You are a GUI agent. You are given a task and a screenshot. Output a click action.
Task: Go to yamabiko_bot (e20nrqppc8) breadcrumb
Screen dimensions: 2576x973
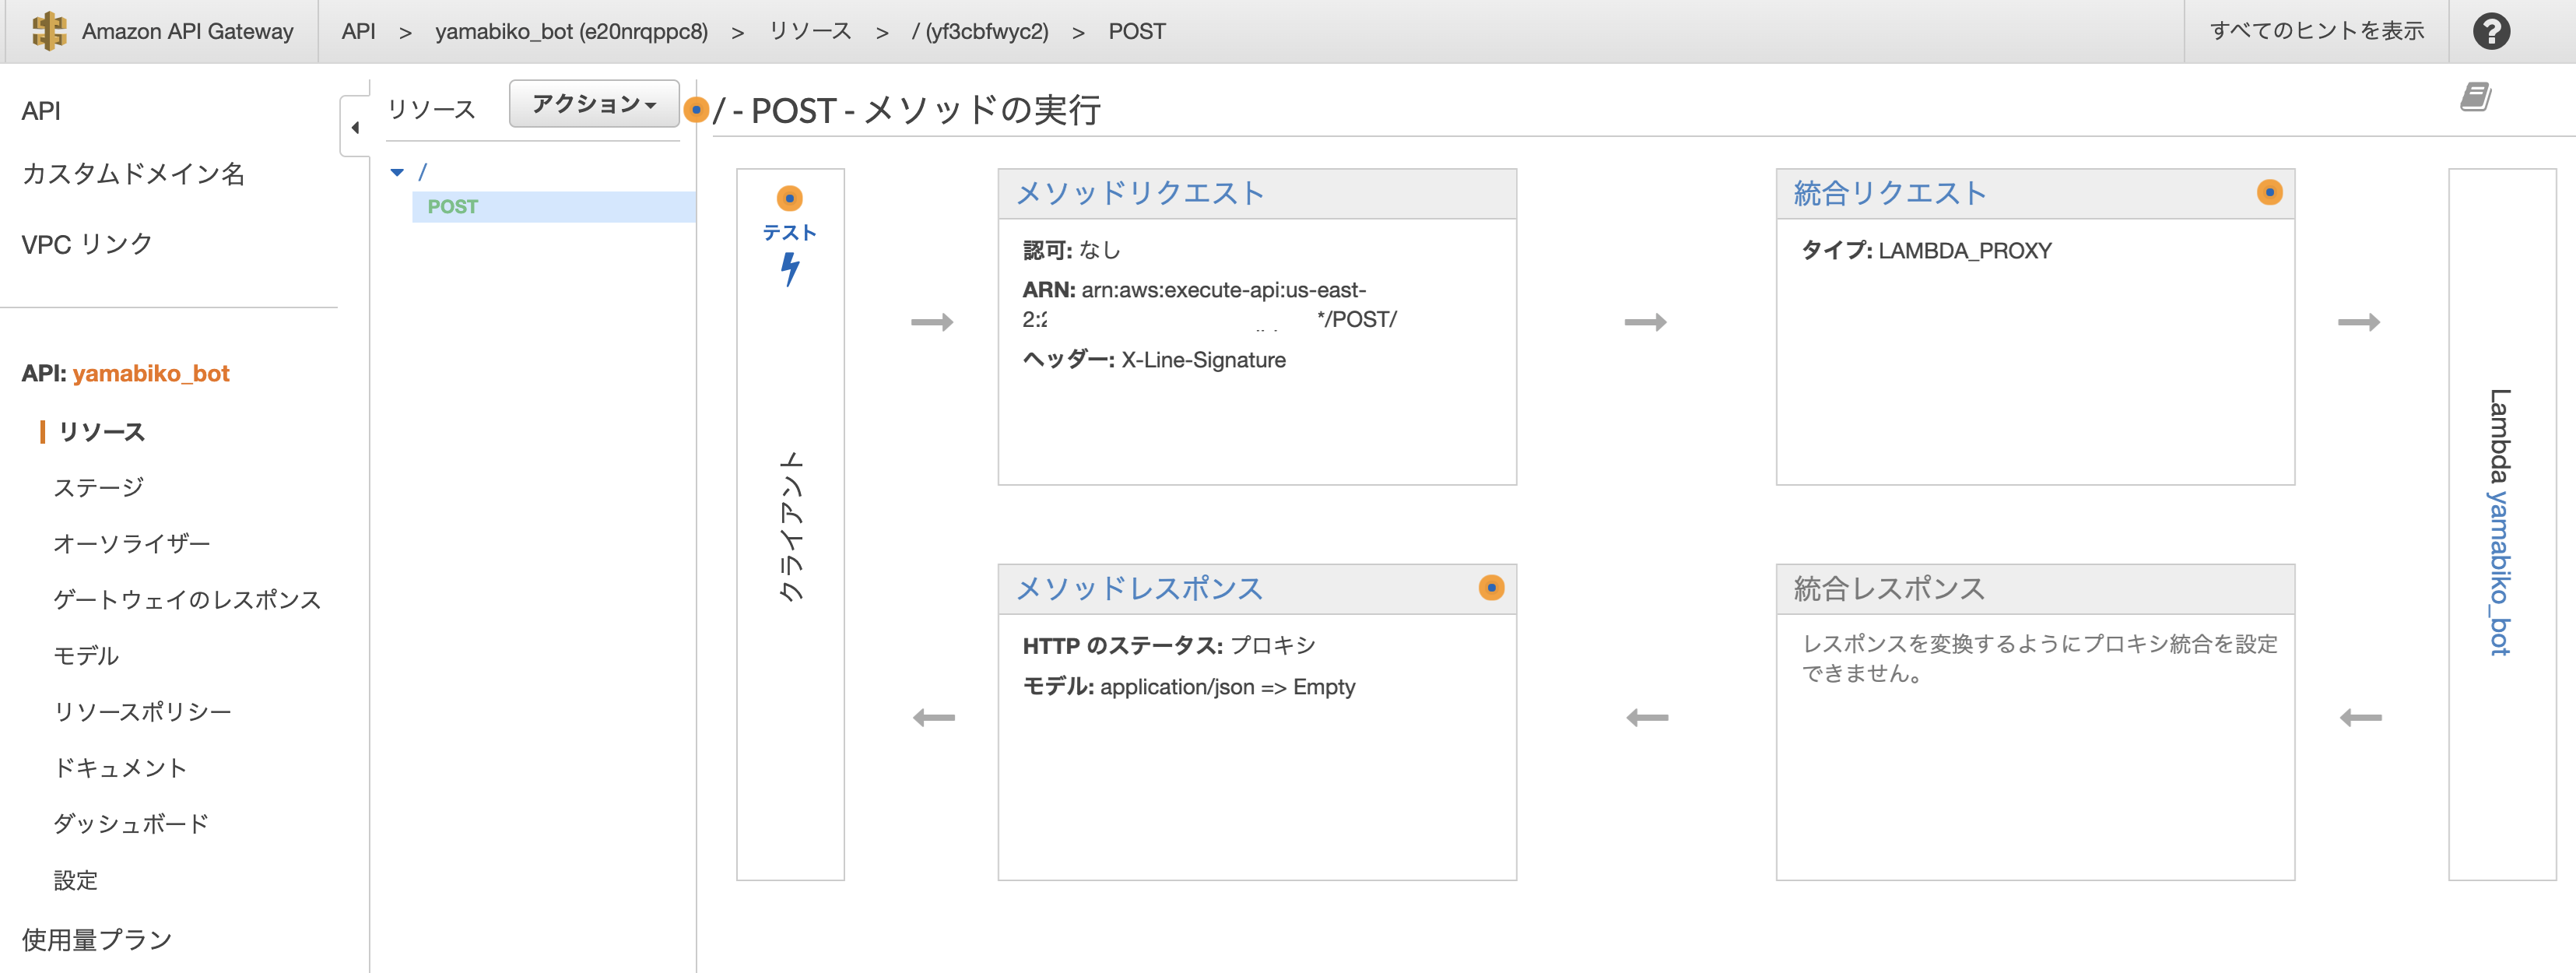click(571, 31)
